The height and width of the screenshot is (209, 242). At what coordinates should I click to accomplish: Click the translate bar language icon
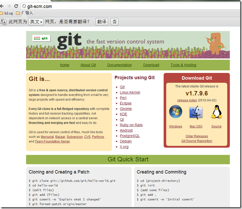3,22
